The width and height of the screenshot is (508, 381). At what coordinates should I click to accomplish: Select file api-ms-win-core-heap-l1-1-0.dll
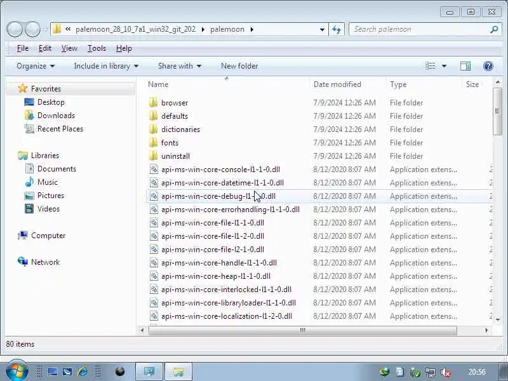[x=216, y=276]
